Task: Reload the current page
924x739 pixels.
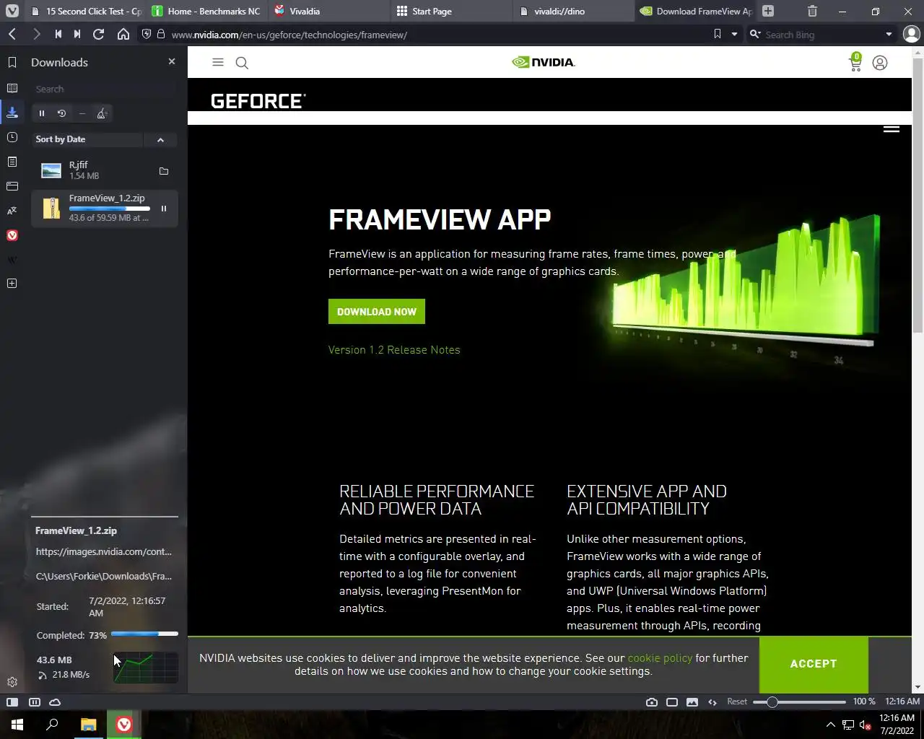Action: pos(99,34)
